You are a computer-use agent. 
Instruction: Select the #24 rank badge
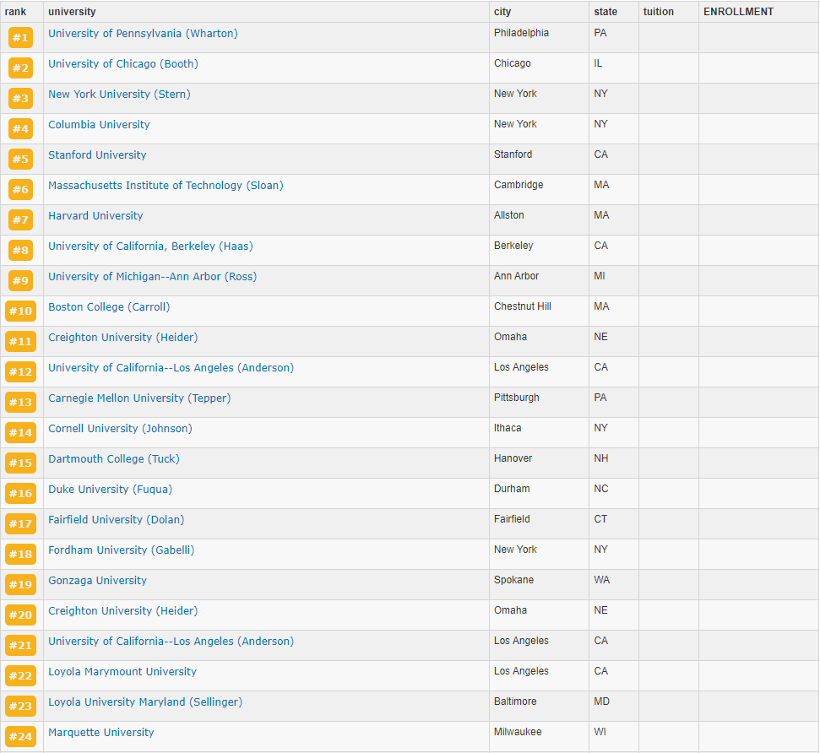[x=20, y=737]
